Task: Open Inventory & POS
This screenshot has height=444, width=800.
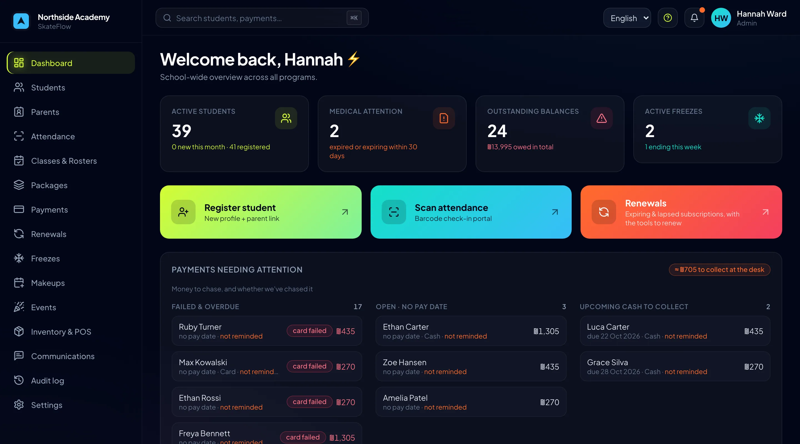Action: (71, 332)
